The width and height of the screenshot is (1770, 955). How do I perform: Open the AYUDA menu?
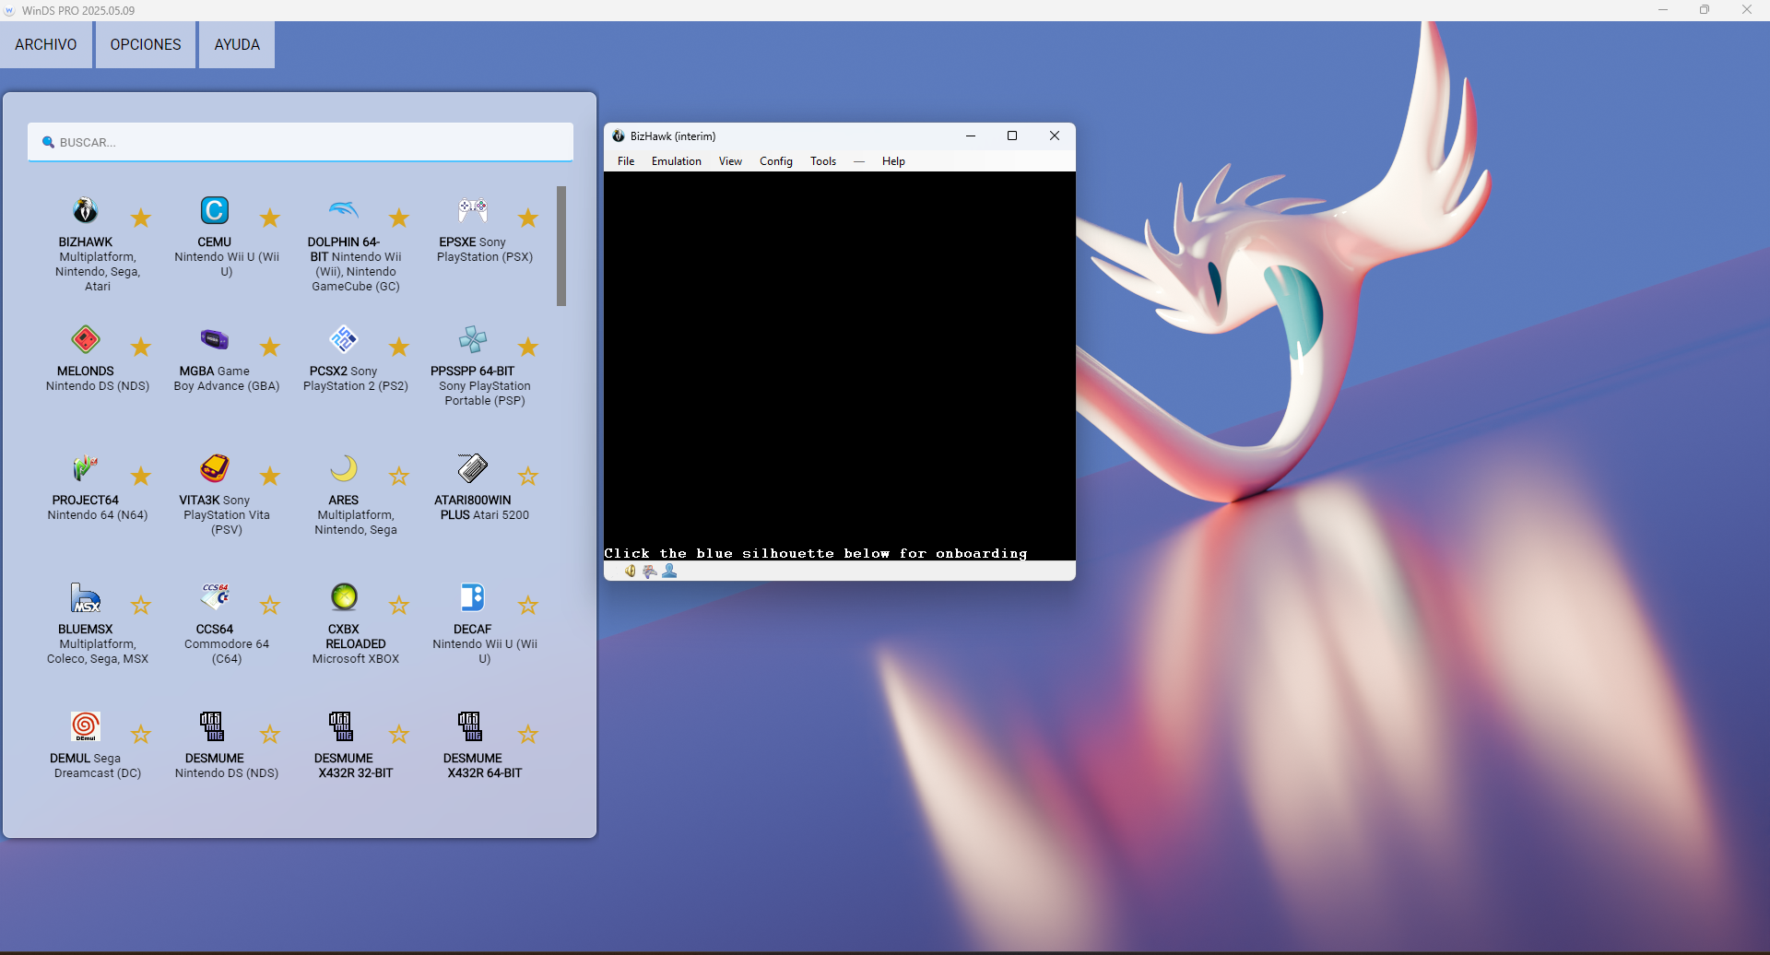coord(237,44)
